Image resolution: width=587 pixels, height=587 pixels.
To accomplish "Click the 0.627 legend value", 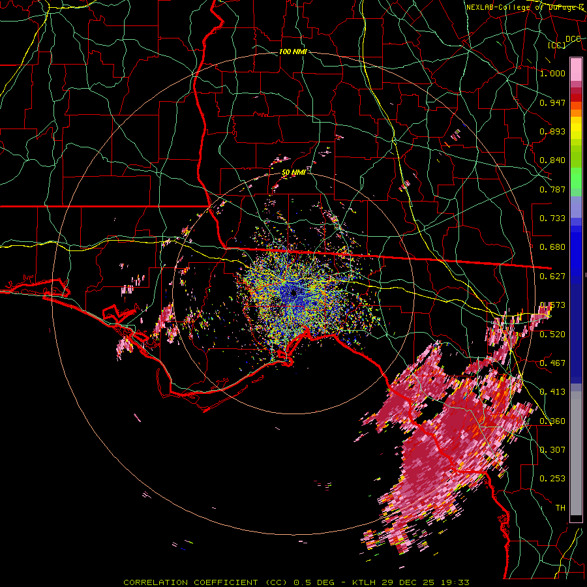I will click(x=552, y=277).
